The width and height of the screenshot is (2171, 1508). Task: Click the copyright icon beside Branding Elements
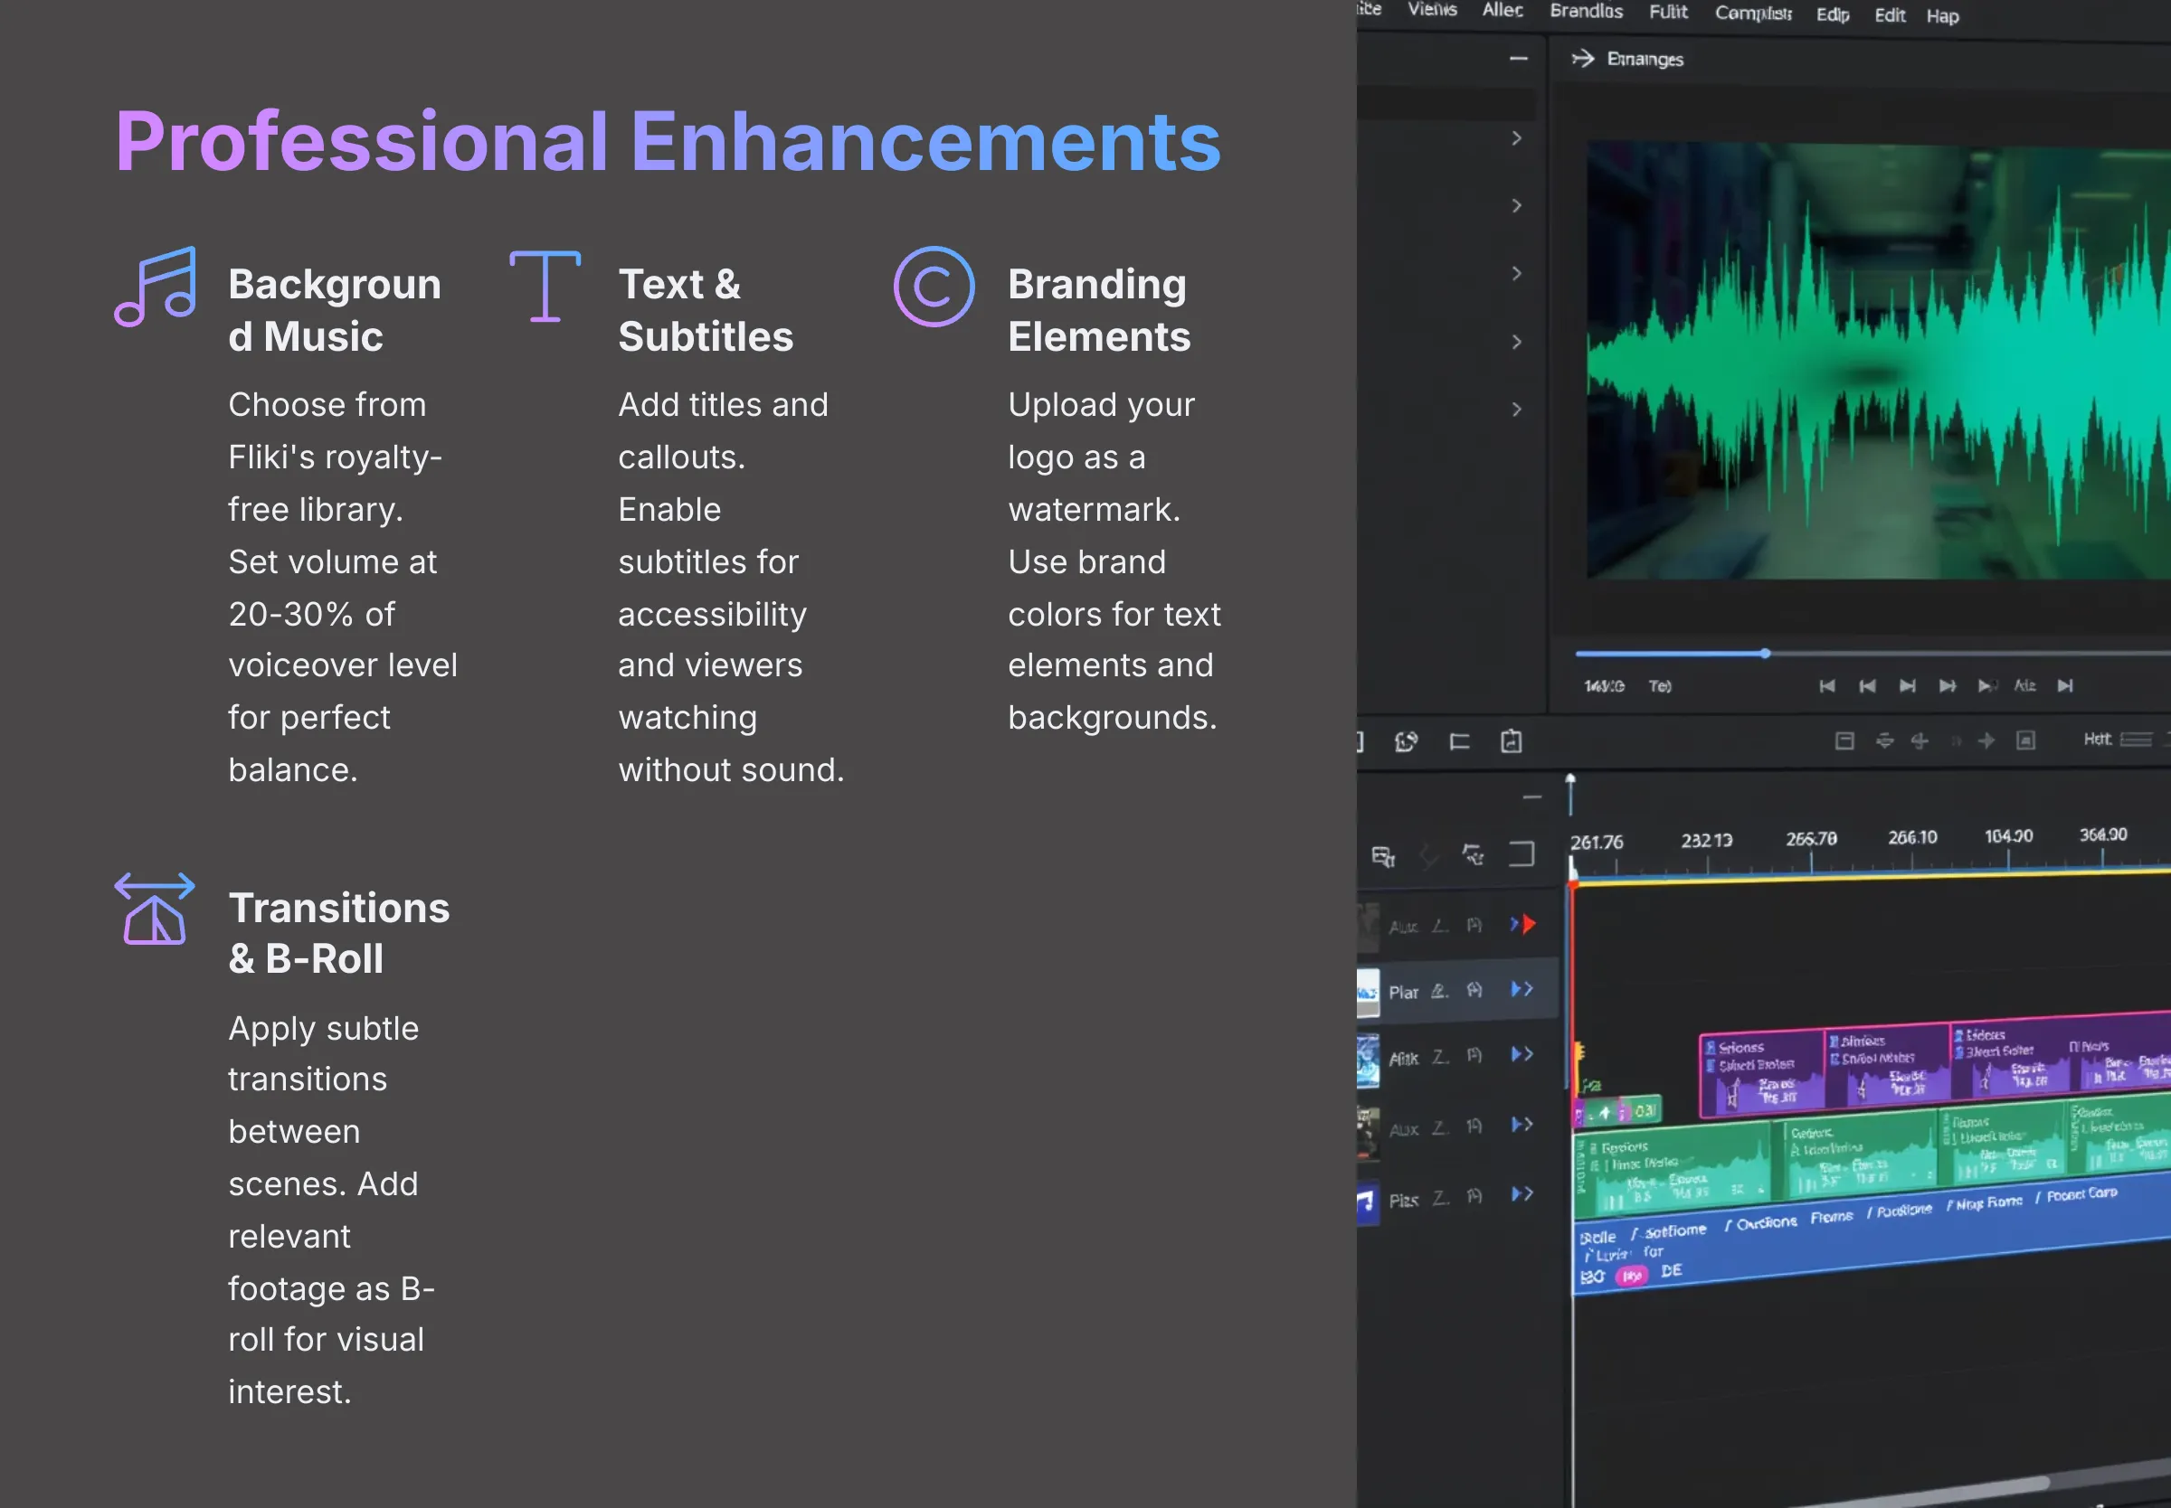pyautogui.click(x=934, y=287)
